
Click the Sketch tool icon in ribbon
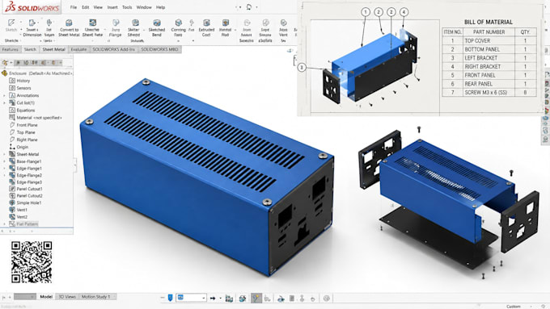(x=11, y=23)
